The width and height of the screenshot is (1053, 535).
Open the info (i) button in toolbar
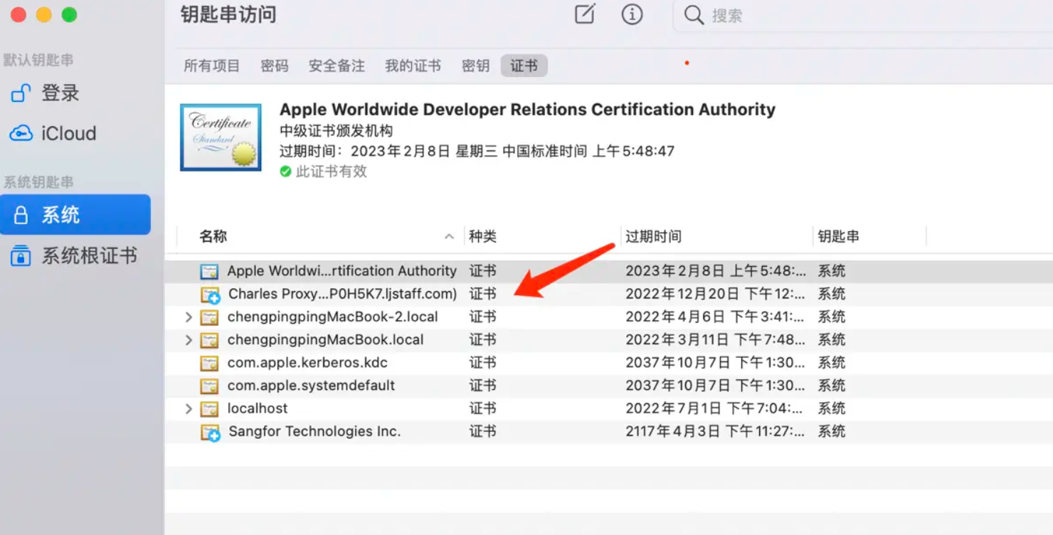pyautogui.click(x=632, y=14)
